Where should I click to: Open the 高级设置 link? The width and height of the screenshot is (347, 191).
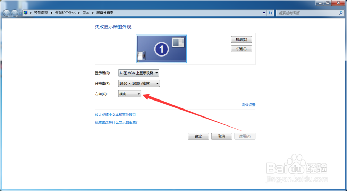tap(248, 105)
